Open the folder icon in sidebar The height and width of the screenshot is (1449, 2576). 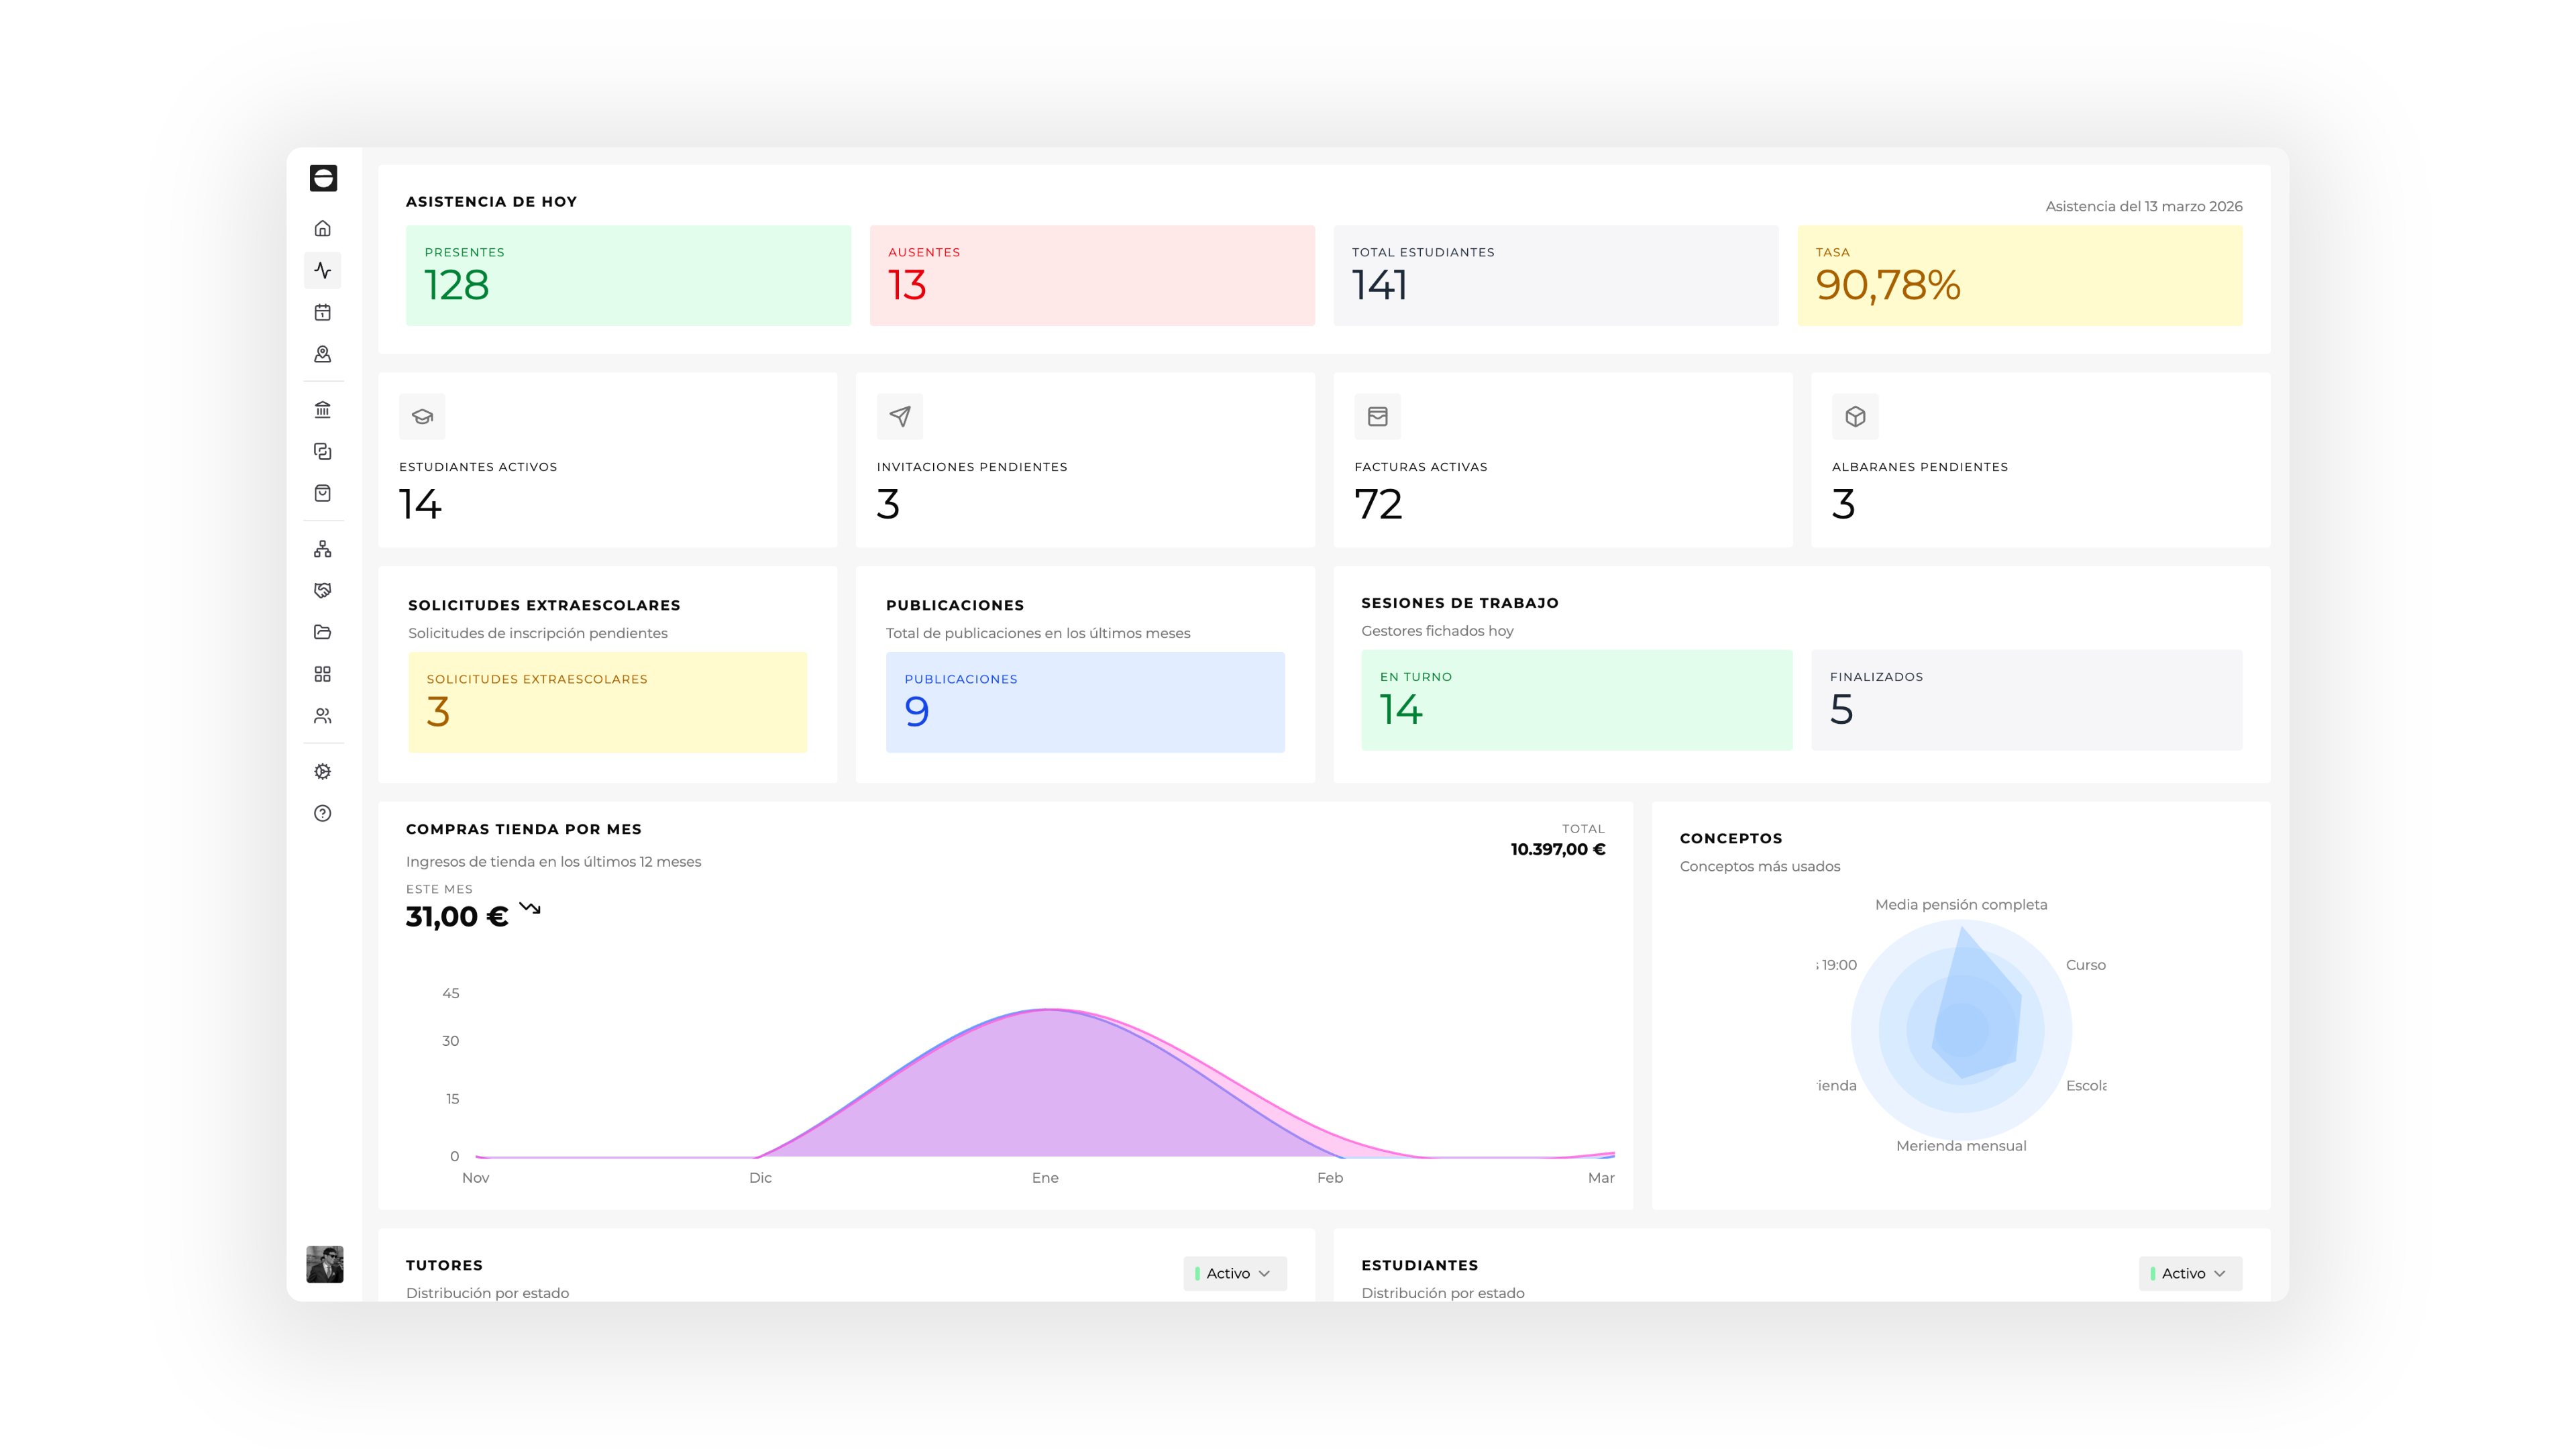[x=322, y=632]
